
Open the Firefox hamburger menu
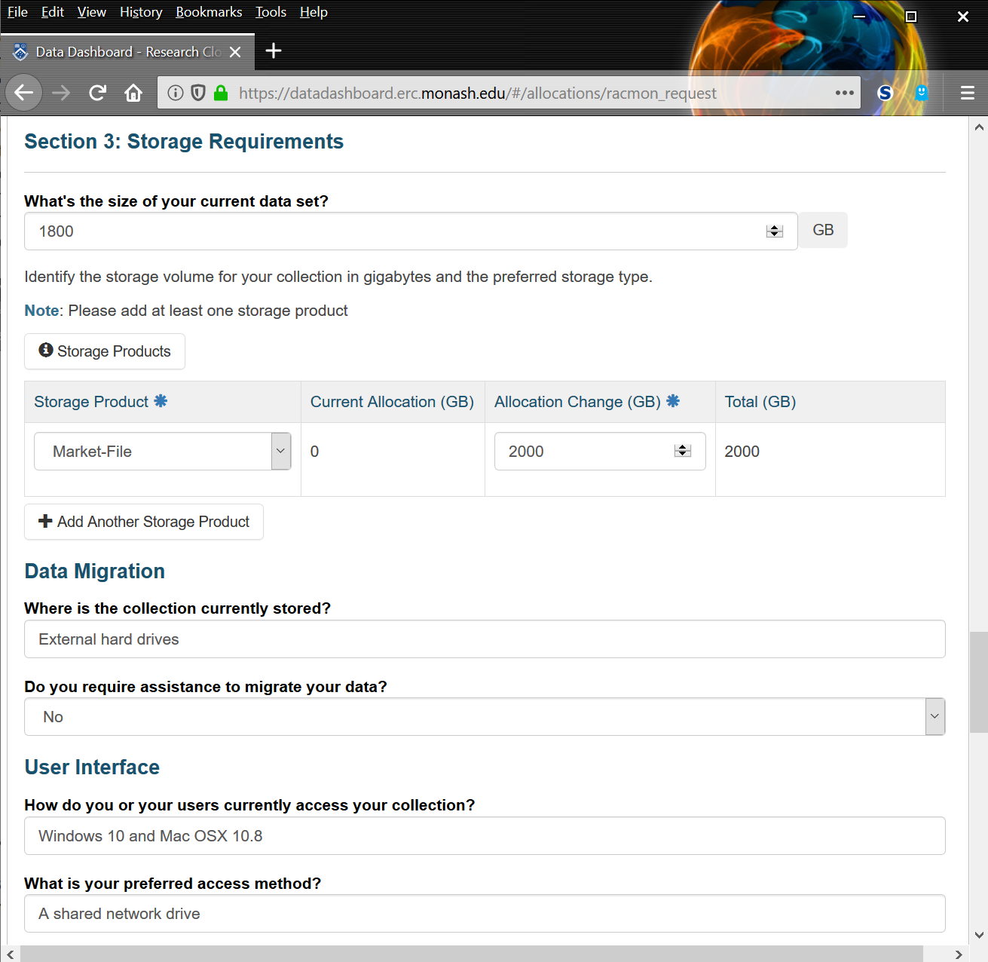tap(968, 93)
